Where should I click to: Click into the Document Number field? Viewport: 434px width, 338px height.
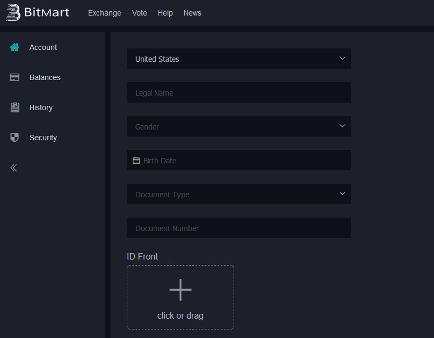pos(239,228)
